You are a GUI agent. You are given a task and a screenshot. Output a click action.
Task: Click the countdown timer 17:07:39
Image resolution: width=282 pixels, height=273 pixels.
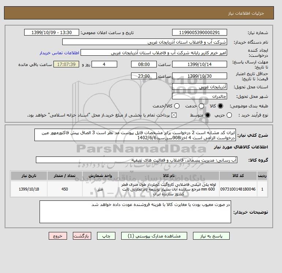pyautogui.click(x=66, y=64)
